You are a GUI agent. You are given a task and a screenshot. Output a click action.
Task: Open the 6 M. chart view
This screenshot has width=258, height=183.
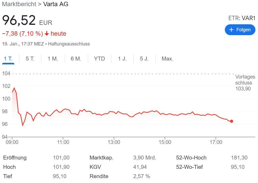pos(76,59)
